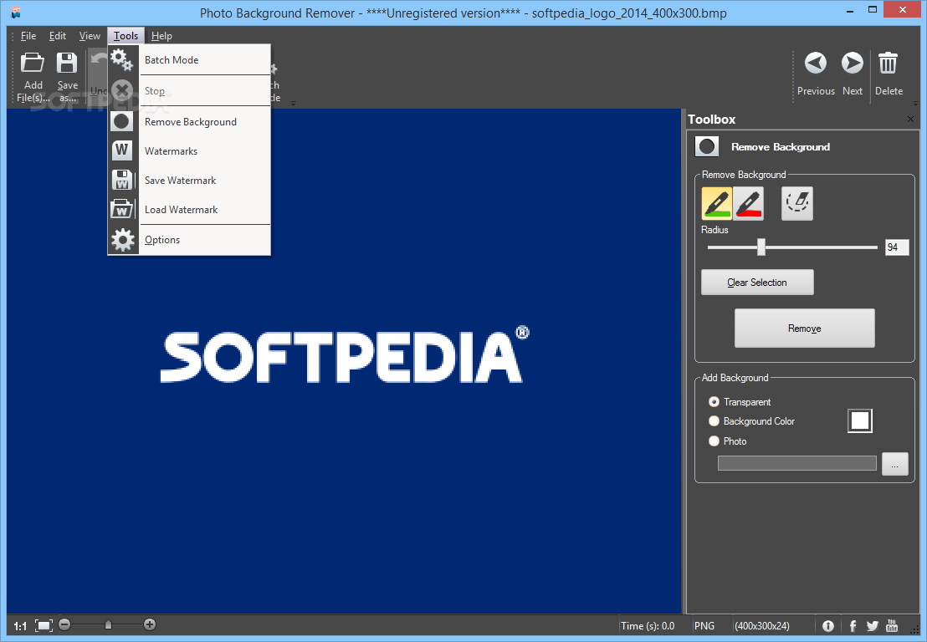Click the PNG format status text

(x=704, y=626)
